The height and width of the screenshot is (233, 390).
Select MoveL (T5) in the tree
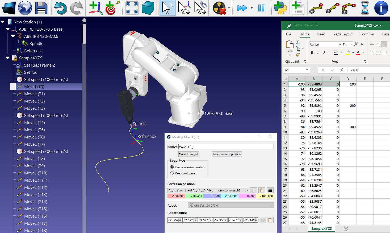[x=34, y=130]
